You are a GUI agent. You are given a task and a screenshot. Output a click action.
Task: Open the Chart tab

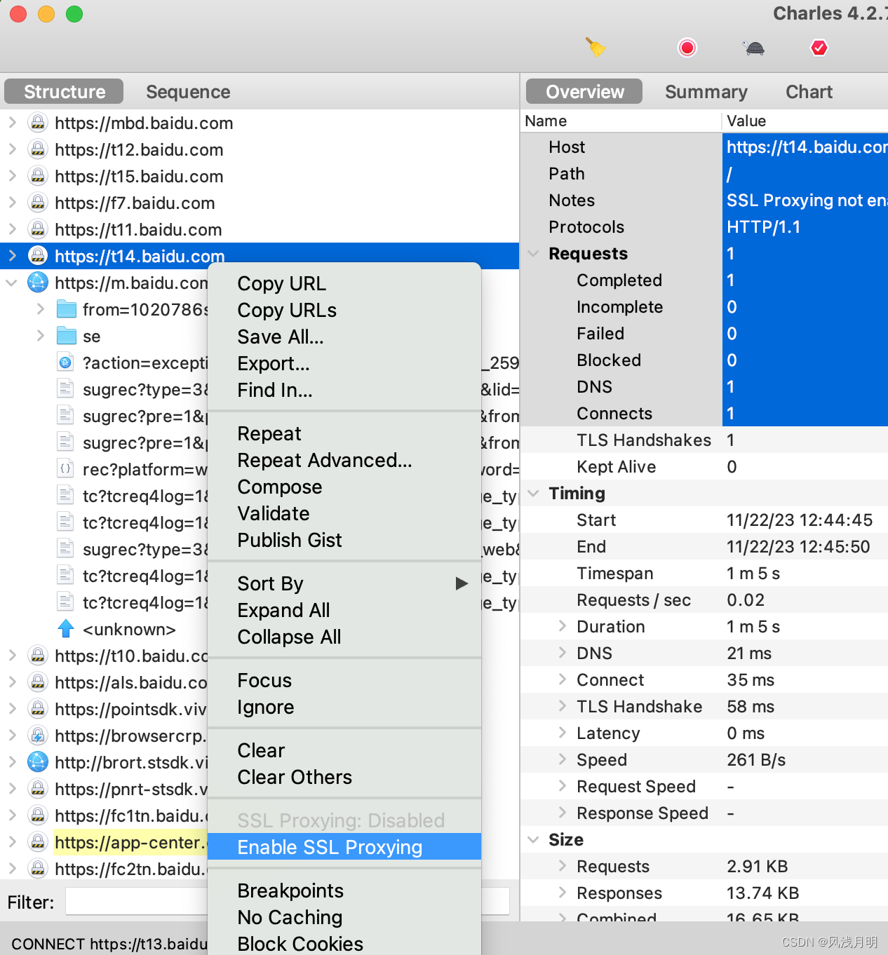pyautogui.click(x=809, y=92)
